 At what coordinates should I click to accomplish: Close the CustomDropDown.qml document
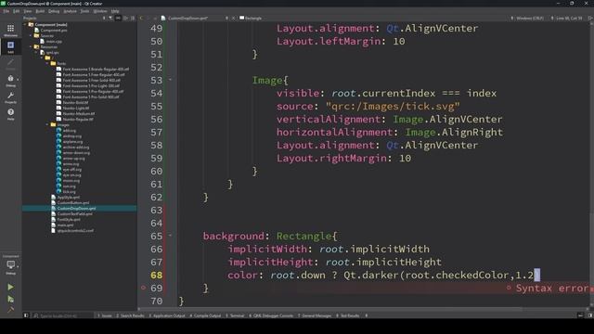(x=233, y=18)
